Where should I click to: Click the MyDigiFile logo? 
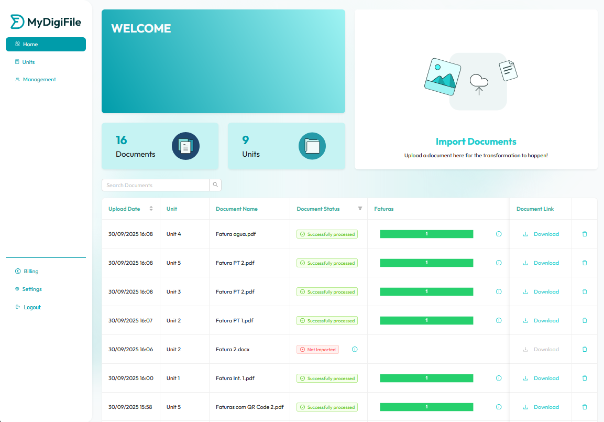point(46,22)
